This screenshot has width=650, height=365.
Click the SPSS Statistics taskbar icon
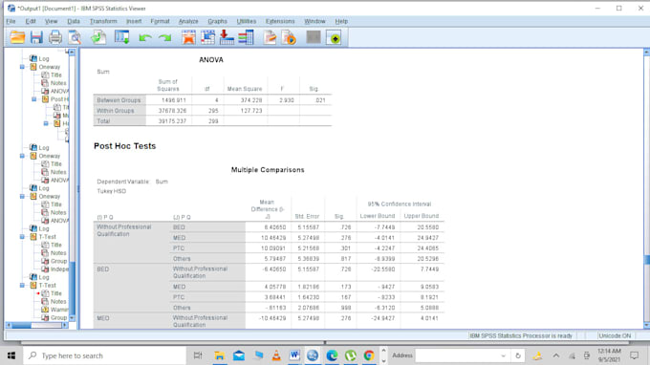pos(313,355)
